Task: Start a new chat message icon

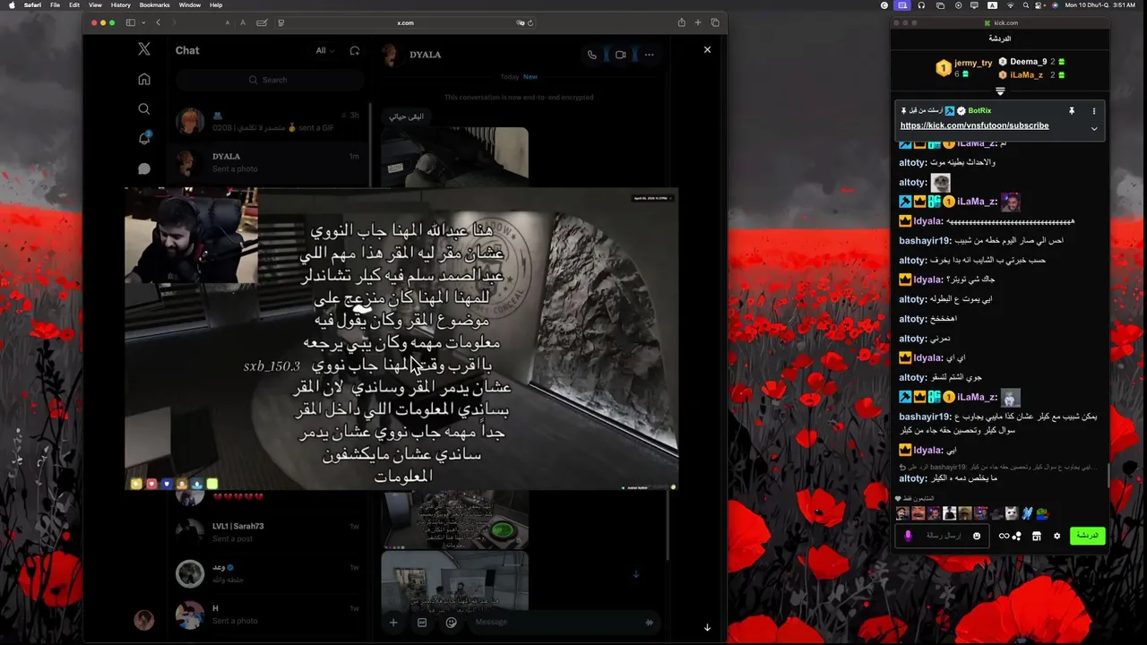Action: pos(355,51)
